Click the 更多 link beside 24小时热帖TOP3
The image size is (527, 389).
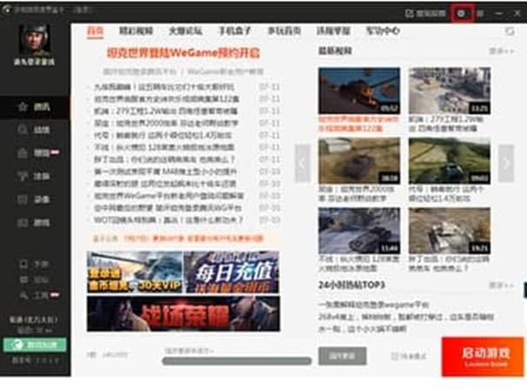coord(502,285)
